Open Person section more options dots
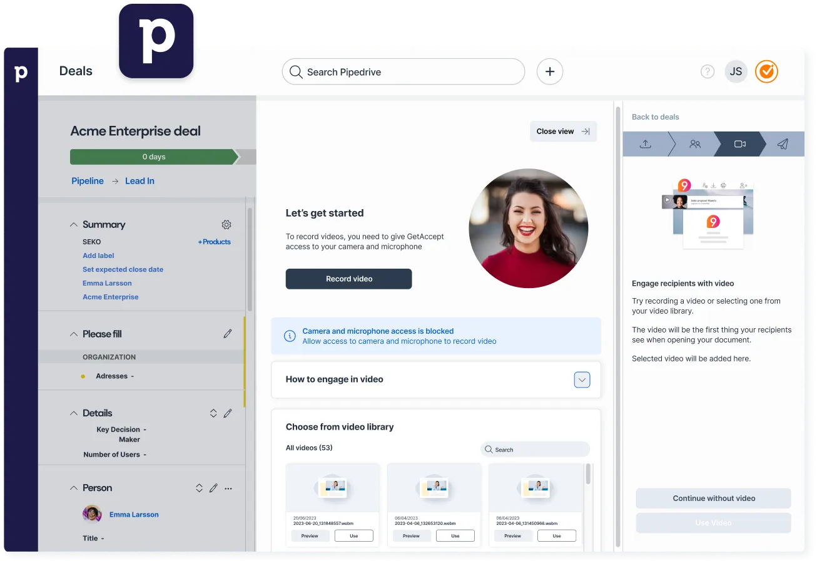 click(228, 488)
